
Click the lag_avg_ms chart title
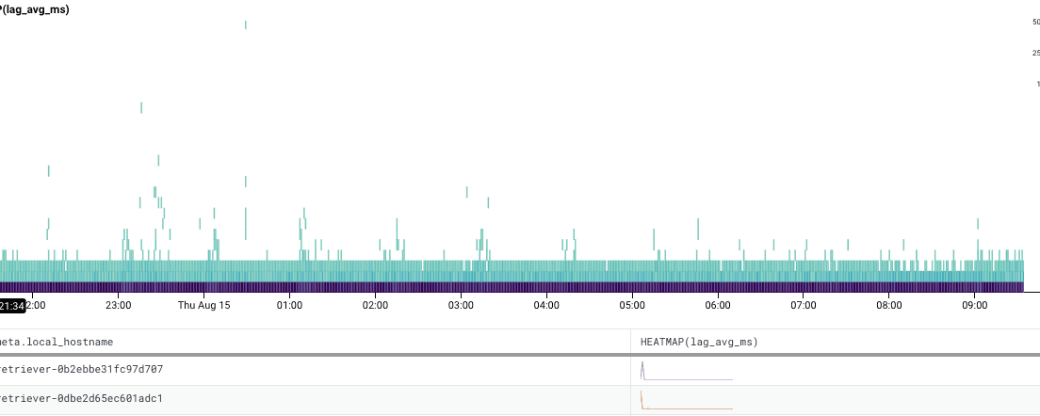(x=34, y=9)
